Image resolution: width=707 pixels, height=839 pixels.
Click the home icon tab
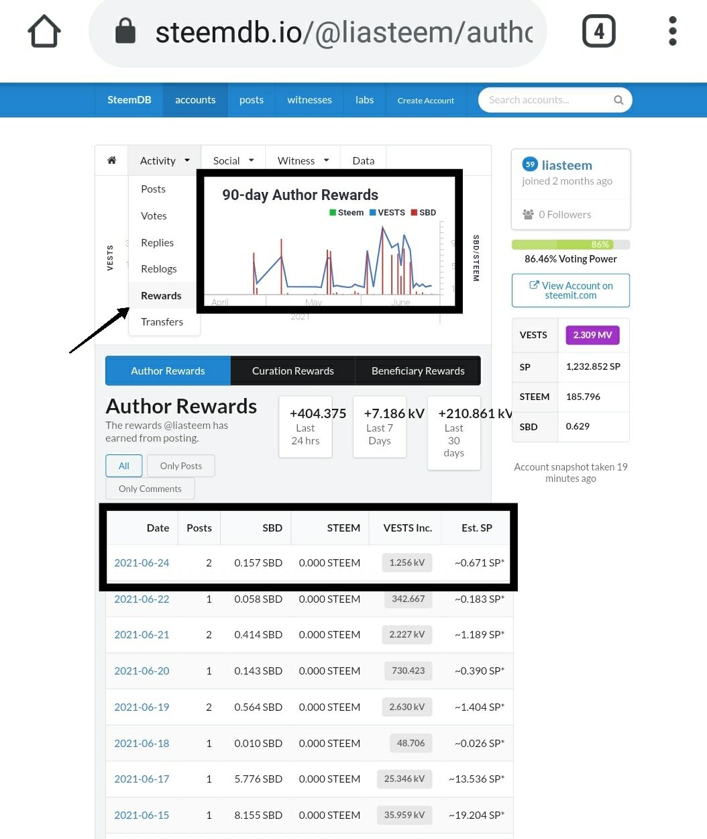pyautogui.click(x=112, y=160)
